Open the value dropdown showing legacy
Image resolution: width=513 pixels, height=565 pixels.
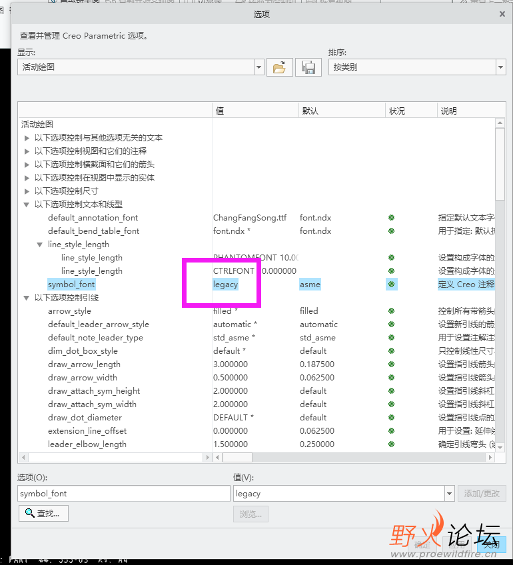pos(449,493)
